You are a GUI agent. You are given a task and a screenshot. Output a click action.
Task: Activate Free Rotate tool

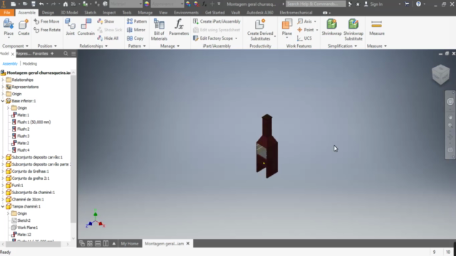[47, 30]
